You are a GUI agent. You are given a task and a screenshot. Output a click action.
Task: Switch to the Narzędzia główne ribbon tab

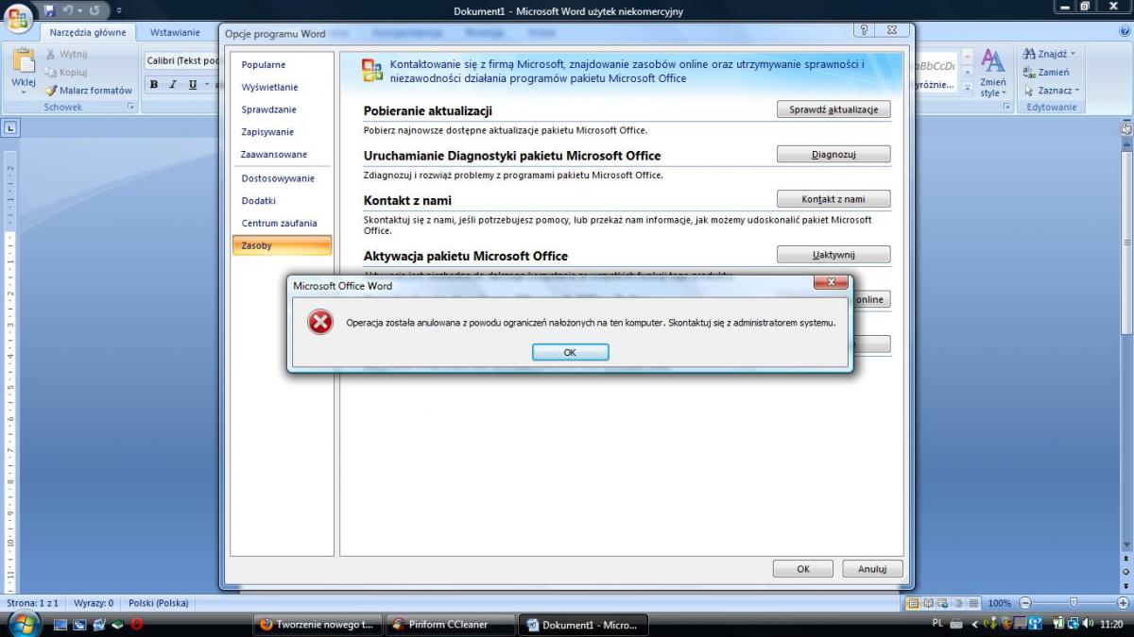tap(88, 32)
